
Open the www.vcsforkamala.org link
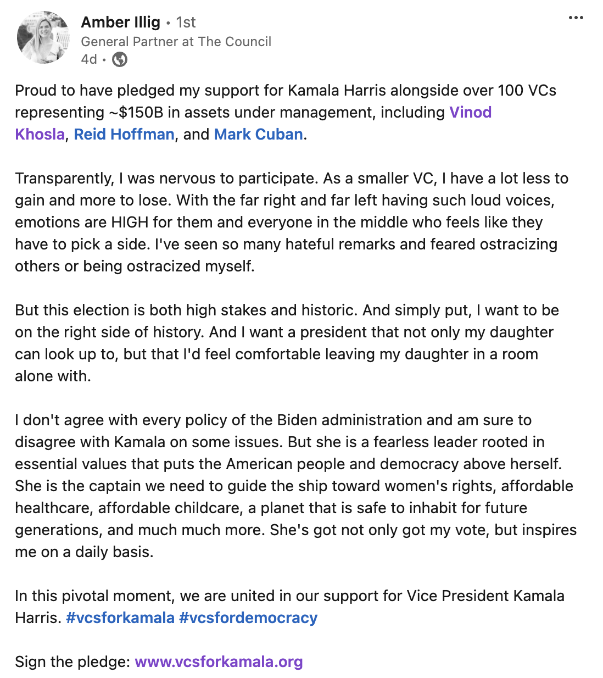tap(219, 662)
